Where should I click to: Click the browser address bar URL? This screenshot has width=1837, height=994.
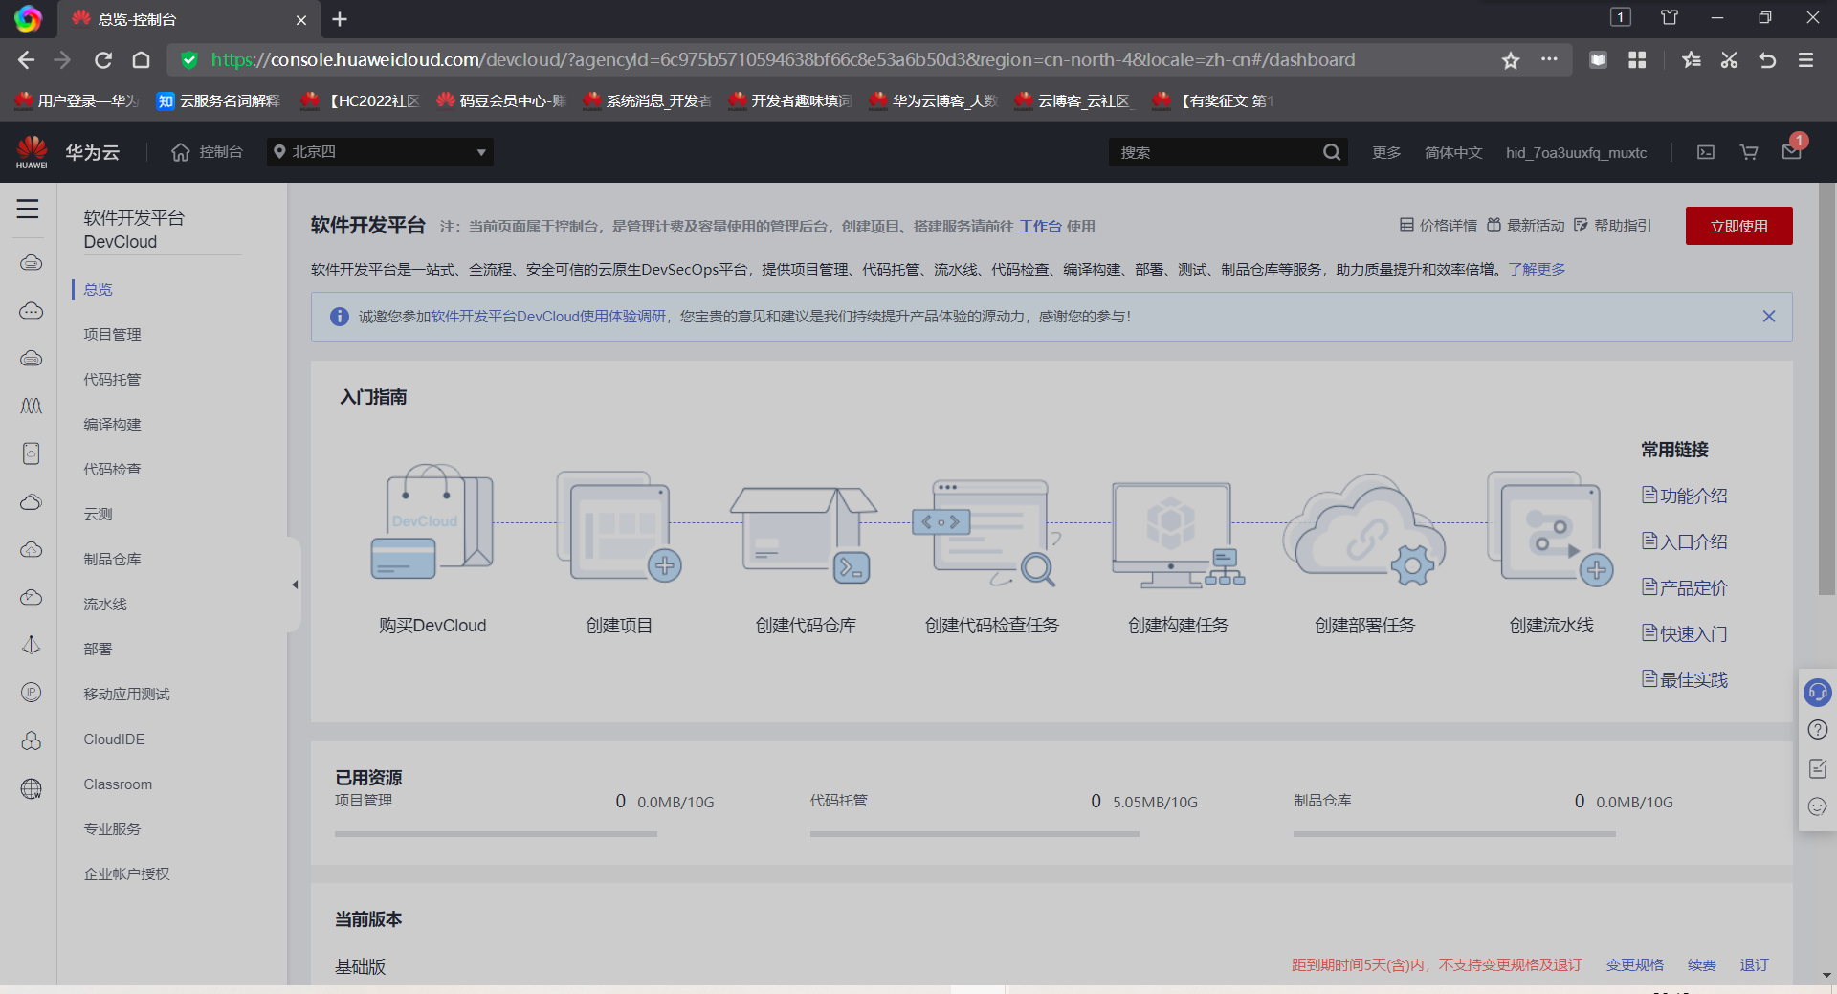click(x=783, y=60)
